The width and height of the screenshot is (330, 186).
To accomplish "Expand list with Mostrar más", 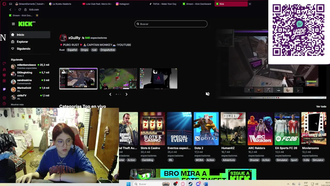I will coord(17,104).
